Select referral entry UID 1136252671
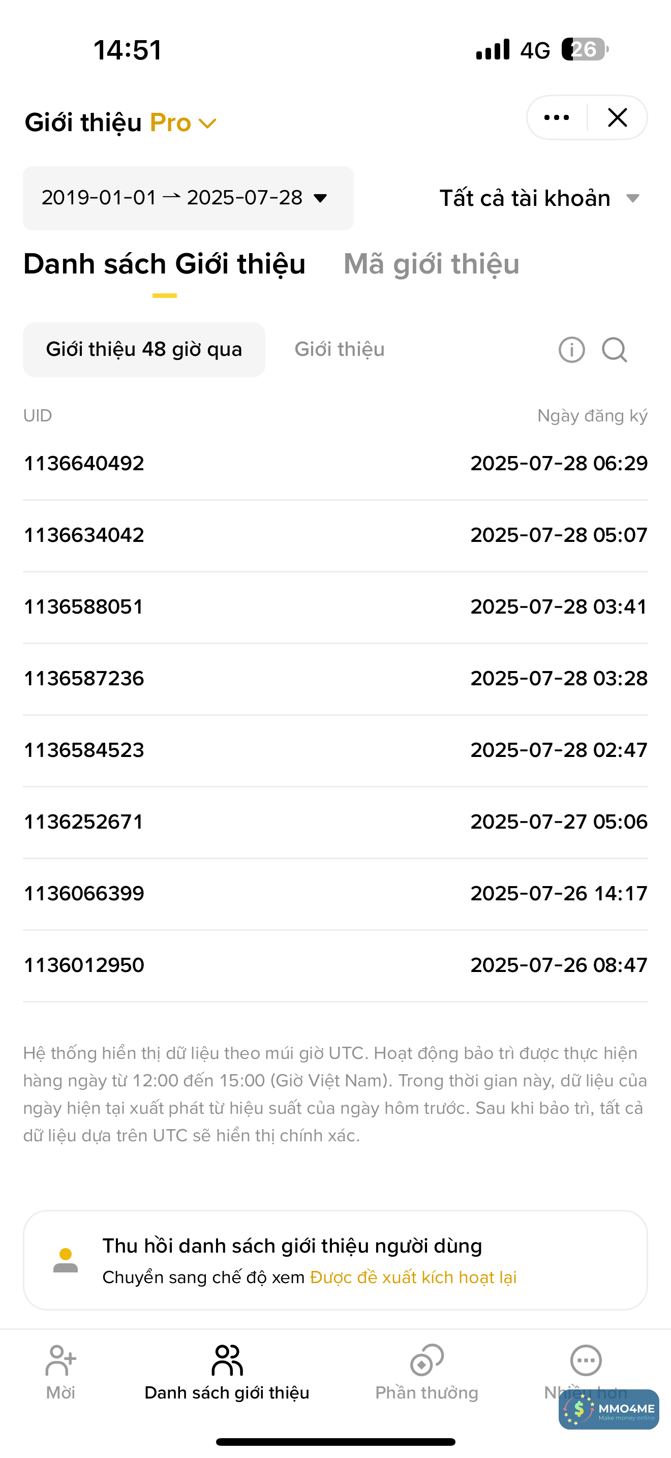 84,822
